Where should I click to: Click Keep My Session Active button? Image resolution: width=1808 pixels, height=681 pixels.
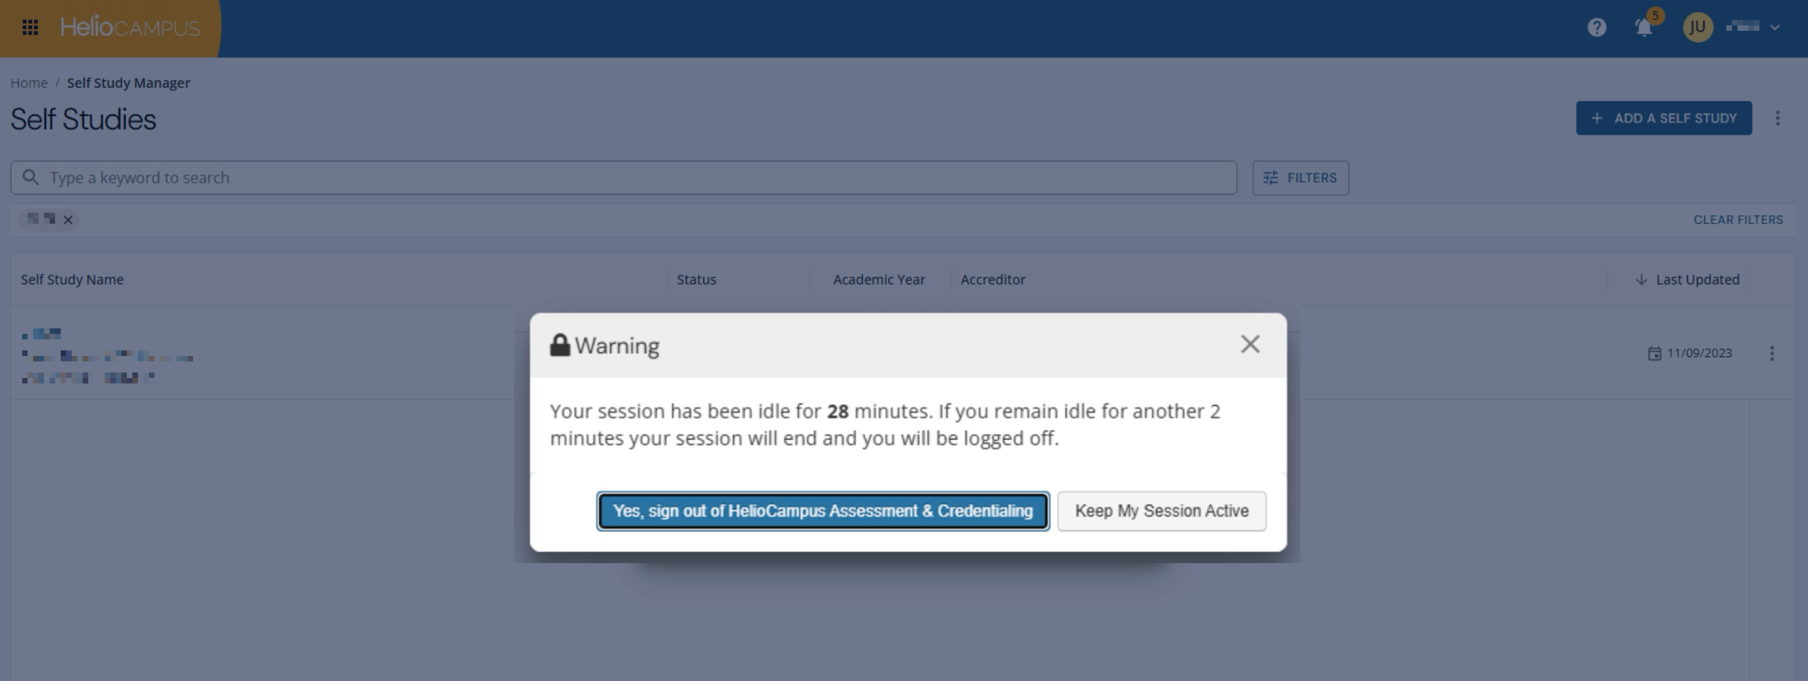(x=1162, y=511)
